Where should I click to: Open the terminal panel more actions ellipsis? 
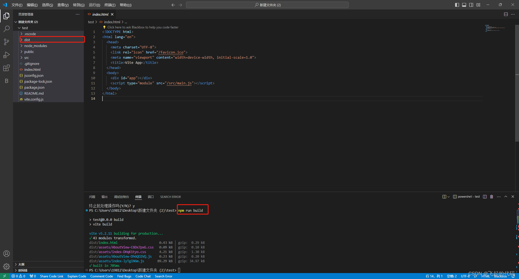[x=499, y=197]
